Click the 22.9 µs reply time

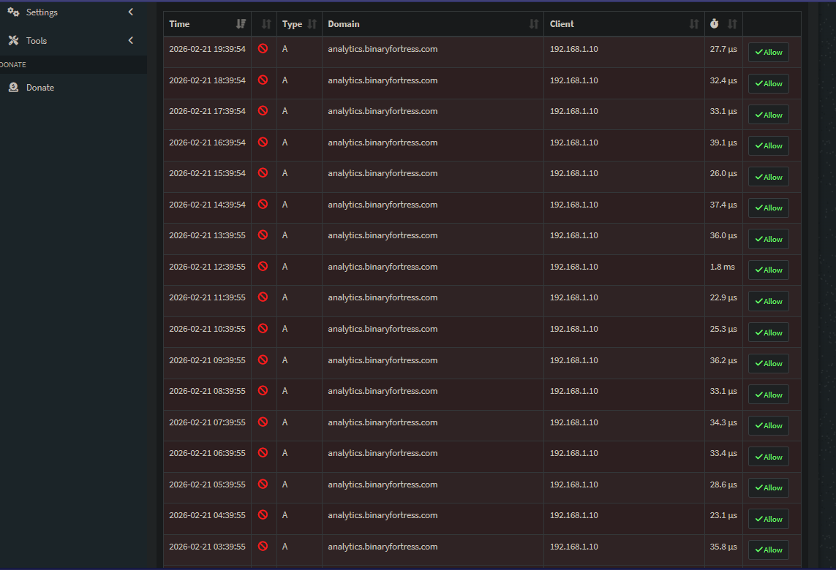(x=723, y=297)
